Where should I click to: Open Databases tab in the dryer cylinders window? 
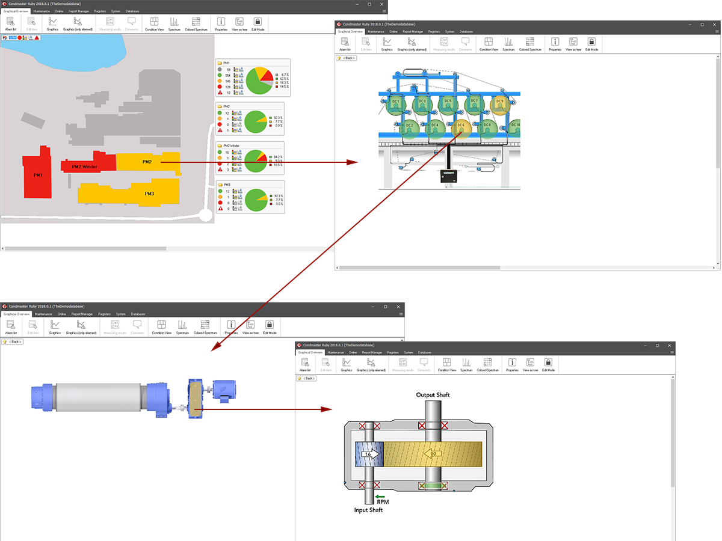coord(466,31)
